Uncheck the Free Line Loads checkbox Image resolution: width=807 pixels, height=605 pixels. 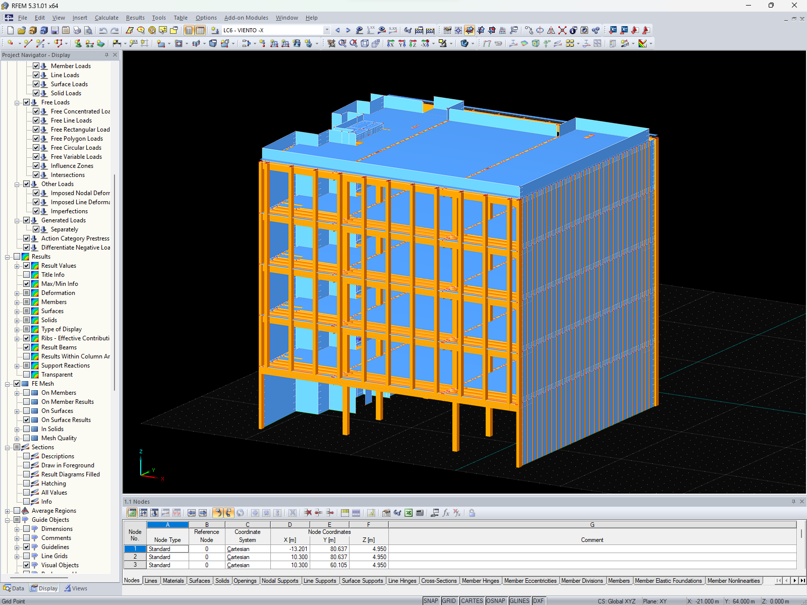pos(36,120)
